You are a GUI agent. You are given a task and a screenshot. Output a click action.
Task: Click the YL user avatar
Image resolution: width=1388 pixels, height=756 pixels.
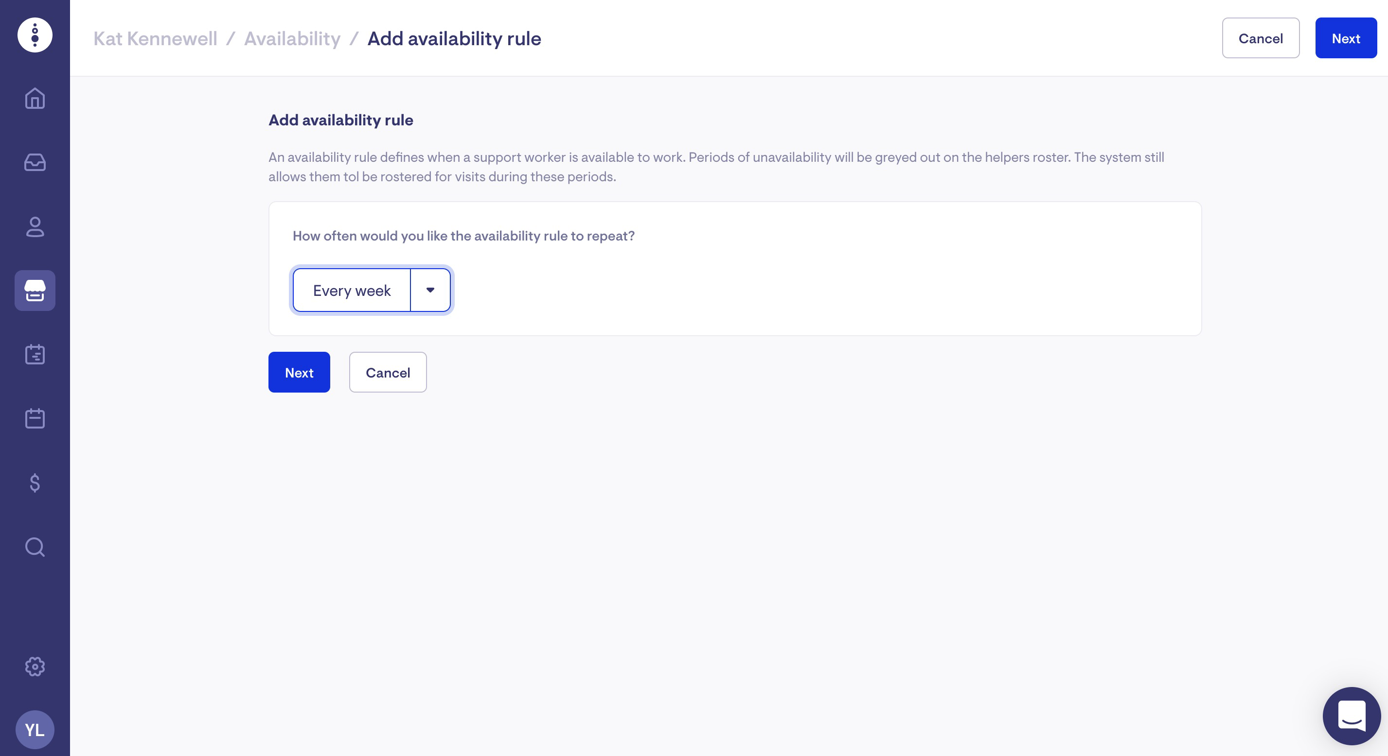click(35, 730)
